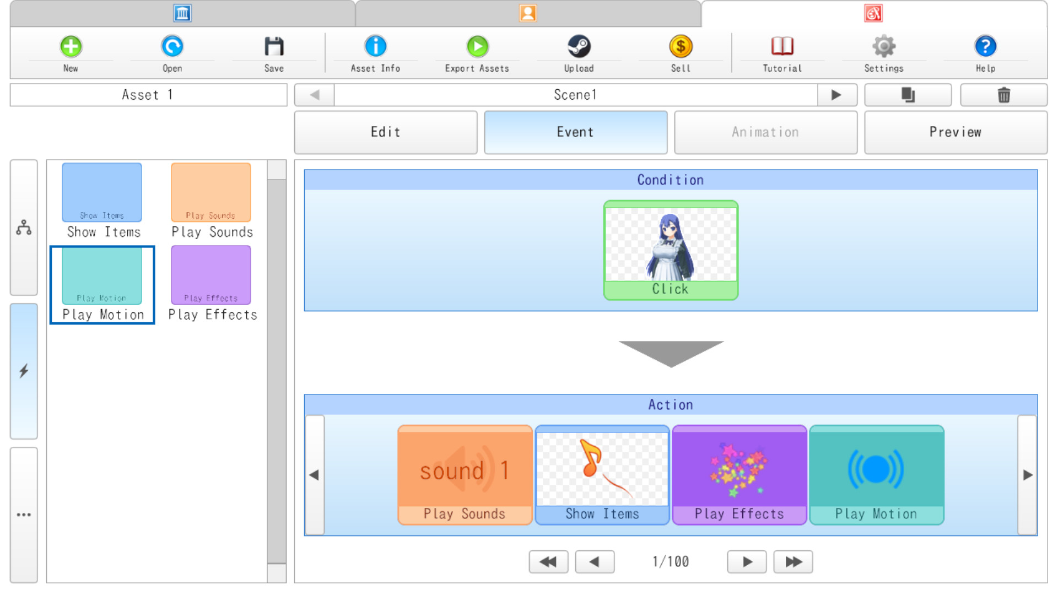
Task: Create a new project
Action: coord(71,52)
